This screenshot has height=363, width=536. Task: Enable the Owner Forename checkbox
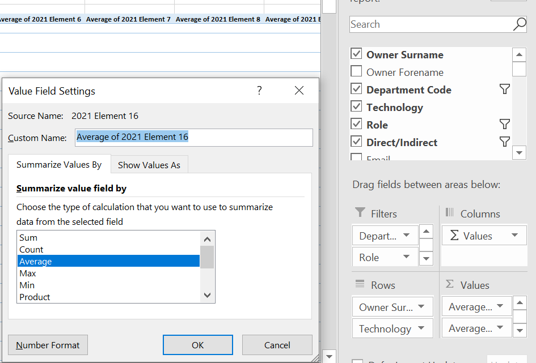(x=356, y=72)
